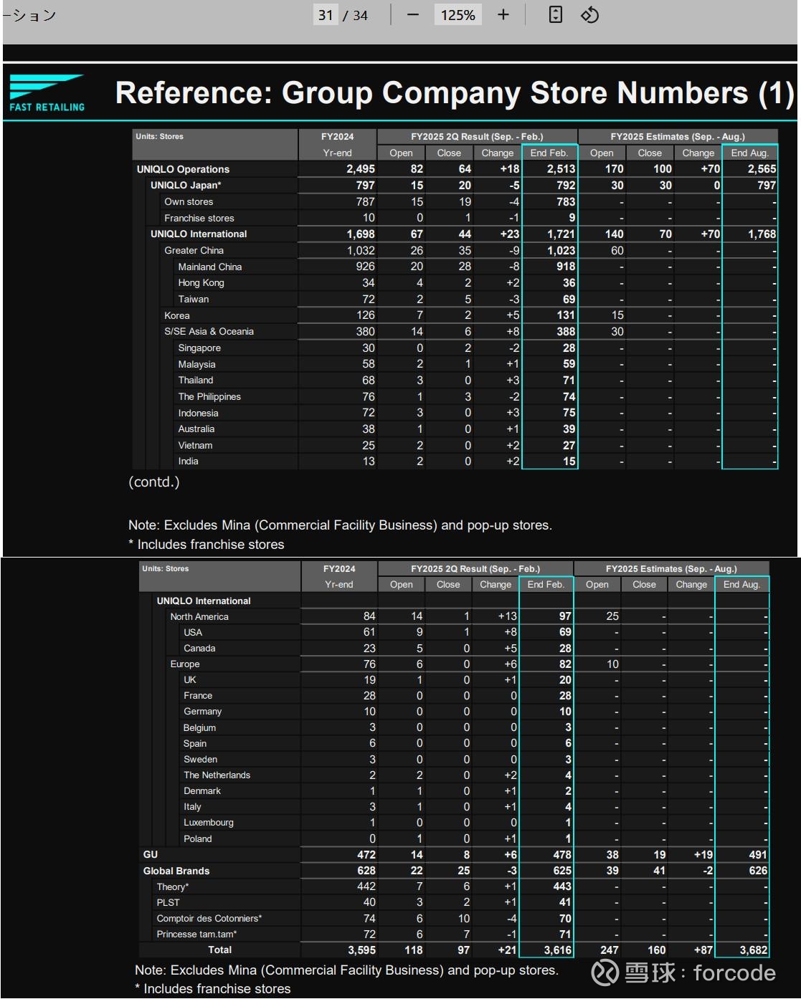801x999 pixels.
Task: Click the fit to page icon
Action: (556, 15)
